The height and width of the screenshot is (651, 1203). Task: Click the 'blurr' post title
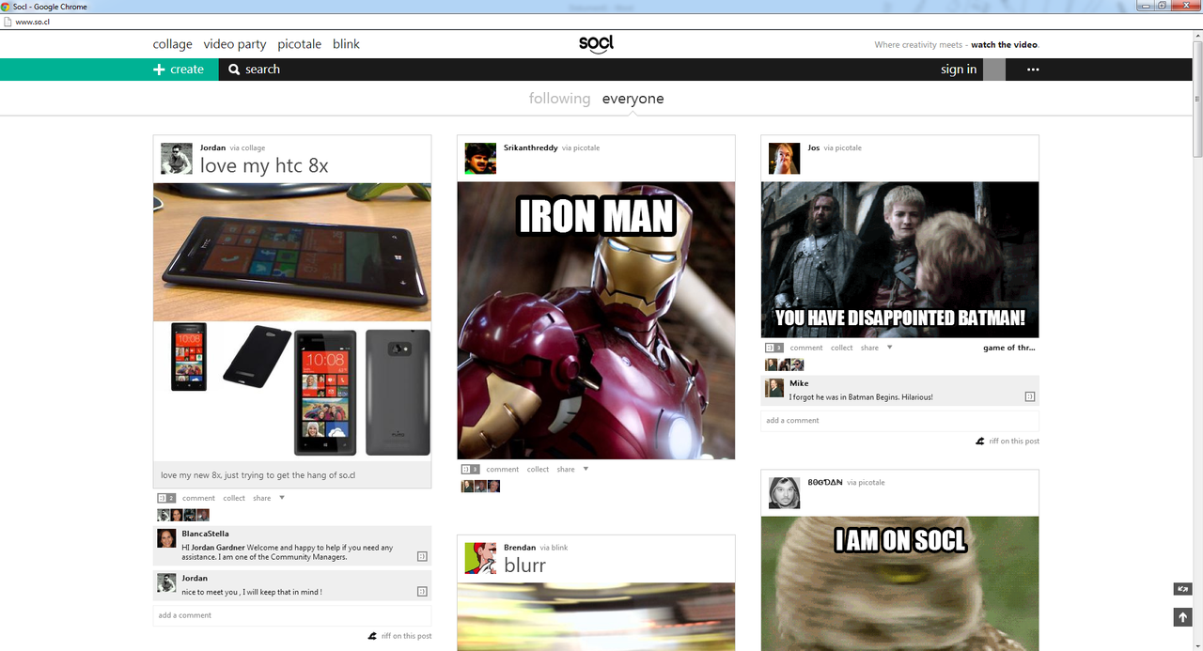[x=524, y=565]
